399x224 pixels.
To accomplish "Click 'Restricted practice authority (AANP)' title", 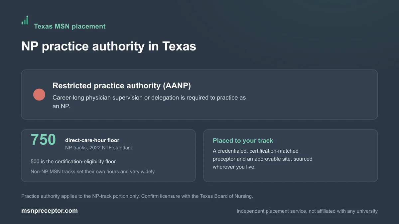I will (x=122, y=86).
